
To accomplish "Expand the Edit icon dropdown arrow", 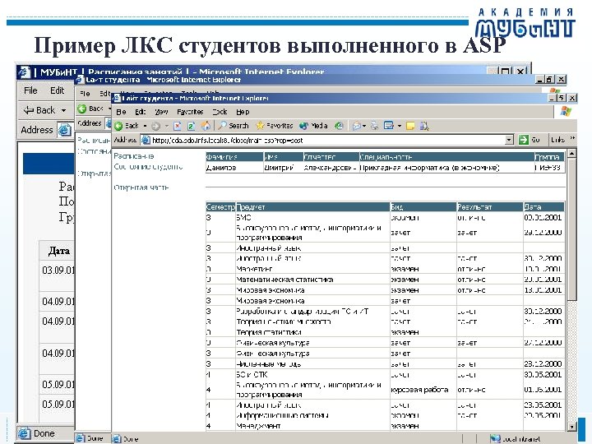I will pos(399,126).
